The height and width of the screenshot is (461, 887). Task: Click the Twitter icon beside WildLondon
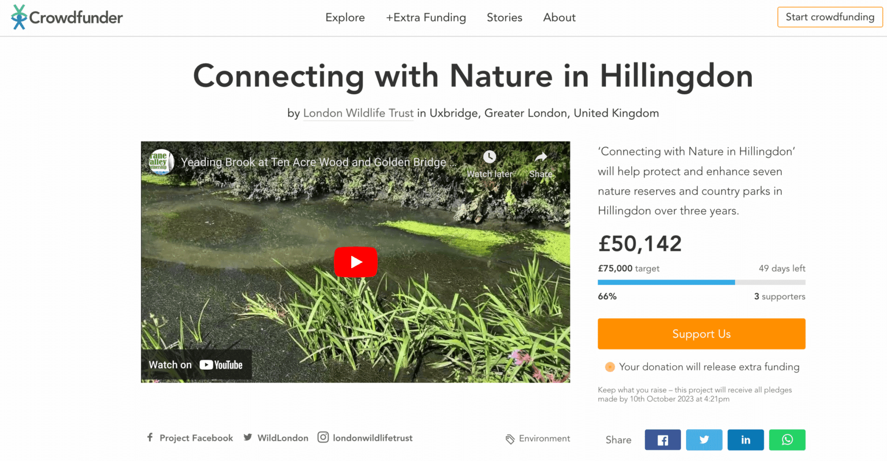247,438
